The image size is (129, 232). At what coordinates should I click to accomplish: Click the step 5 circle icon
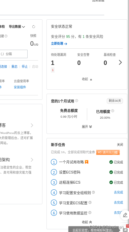54,203
